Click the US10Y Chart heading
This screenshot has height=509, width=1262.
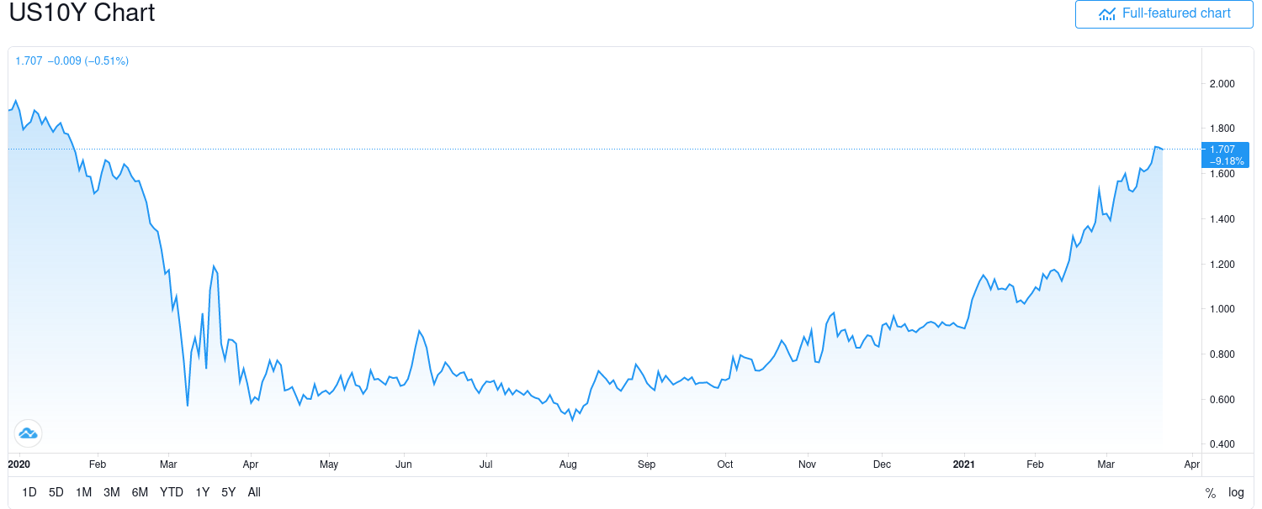coord(82,13)
